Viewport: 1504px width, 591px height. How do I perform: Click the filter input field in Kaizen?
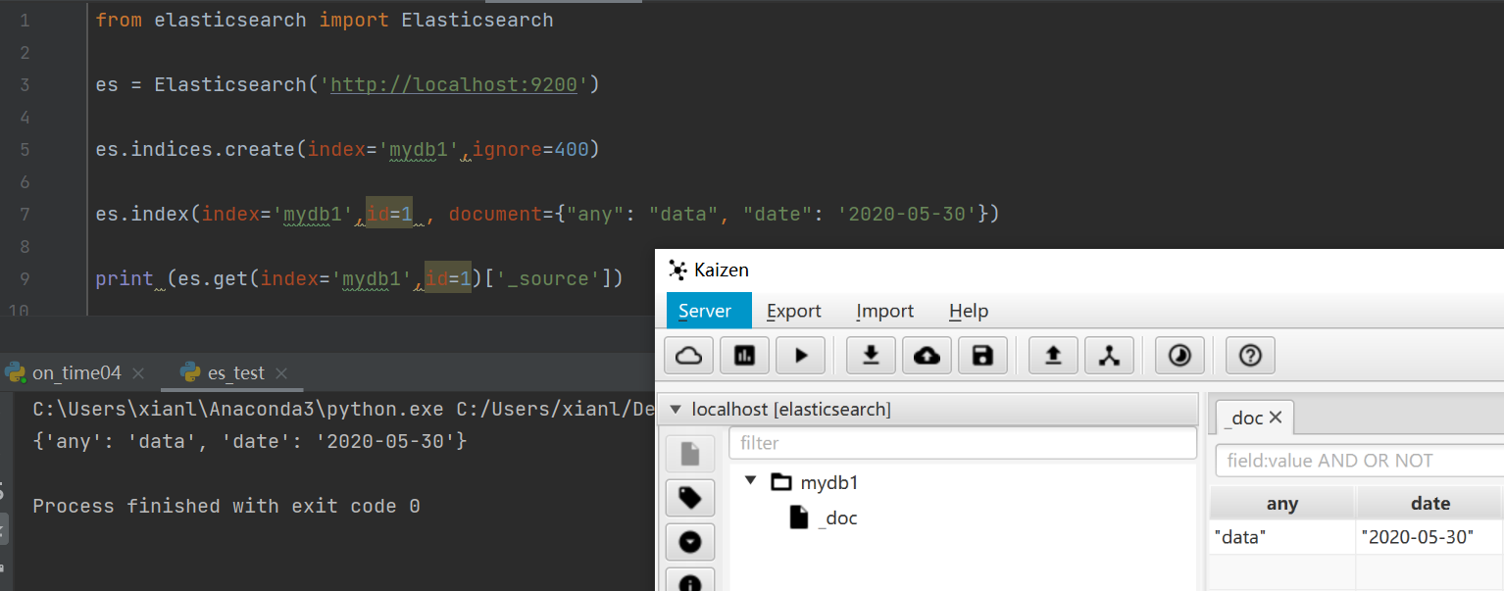pyautogui.click(x=963, y=443)
